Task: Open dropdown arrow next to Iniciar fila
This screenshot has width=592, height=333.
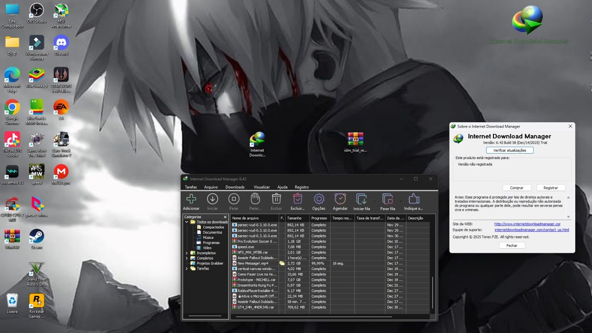Action: click(x=375, y=202)
